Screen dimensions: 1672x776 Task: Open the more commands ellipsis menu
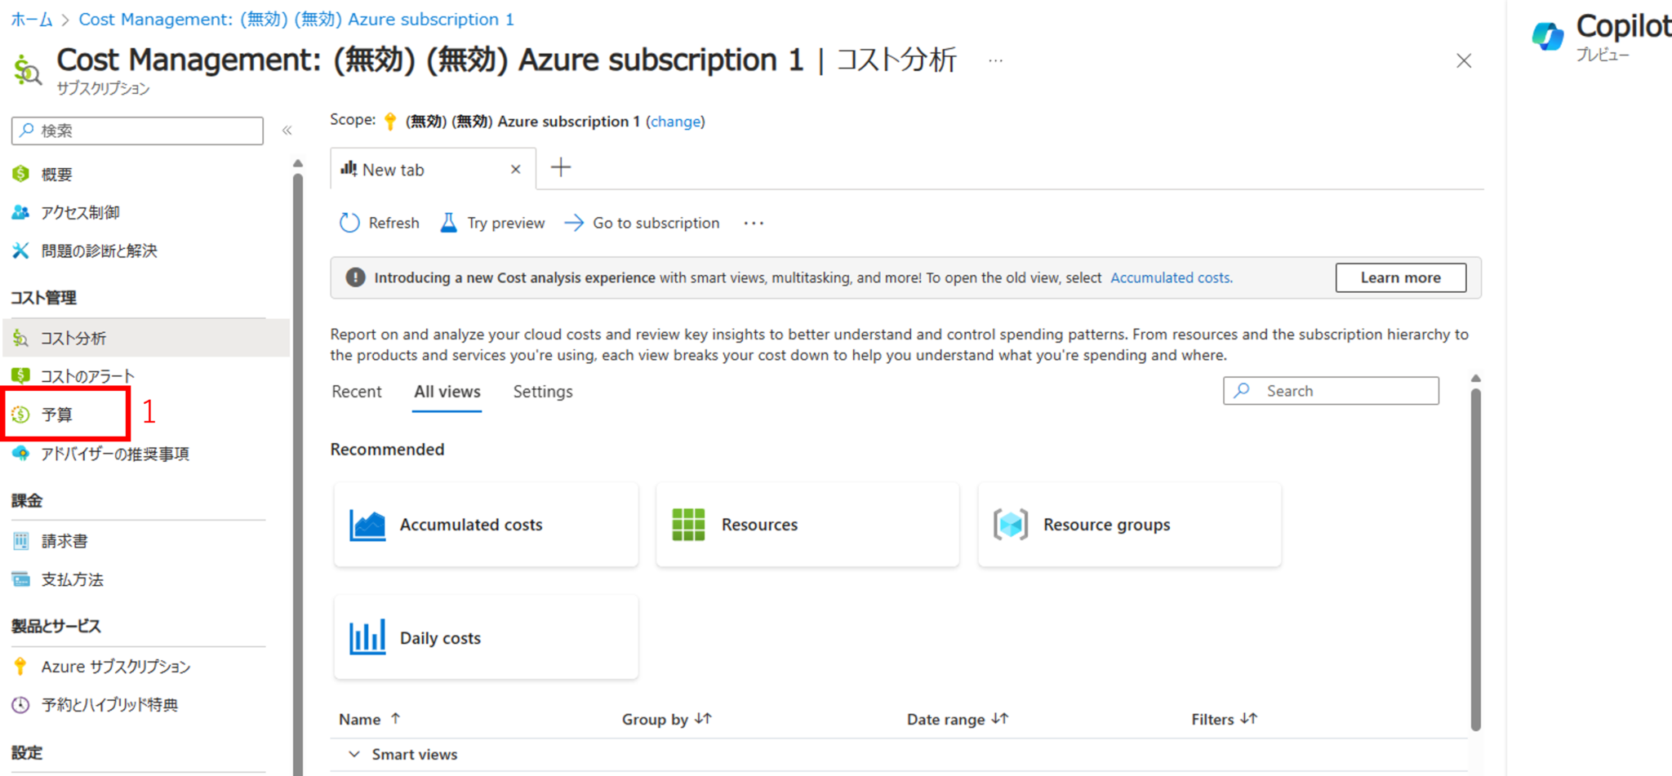click(753, 222)
